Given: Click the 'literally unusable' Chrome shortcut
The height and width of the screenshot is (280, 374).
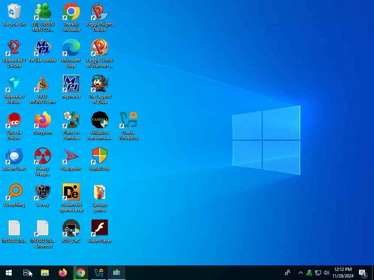Looking at the screenshot, I should click(71, 17).
